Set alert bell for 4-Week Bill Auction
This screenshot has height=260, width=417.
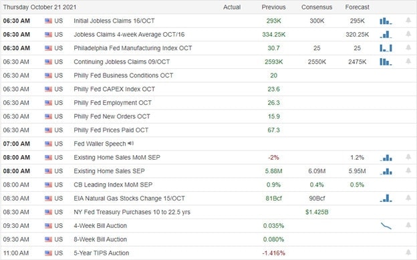[x=408, y=225]
